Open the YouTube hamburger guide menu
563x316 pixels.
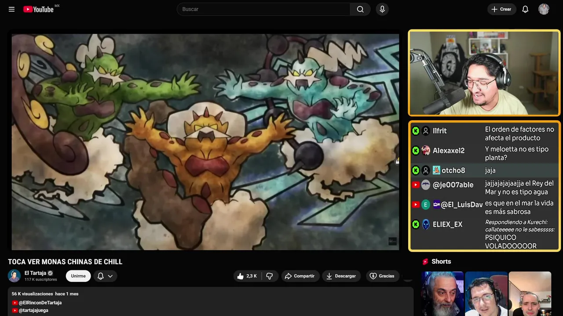[11, 9]
